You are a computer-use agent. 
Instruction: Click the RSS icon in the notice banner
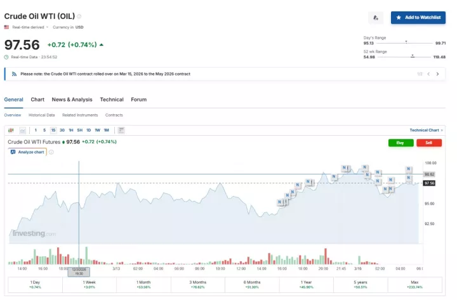pyautogui.click(x=14, y=74)
